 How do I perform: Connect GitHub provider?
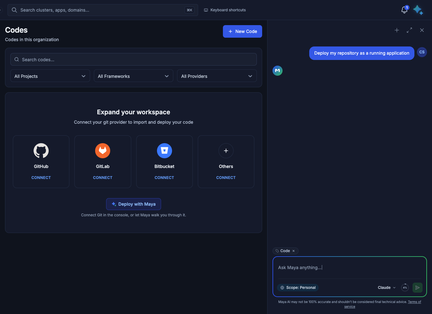(x=41, y=178)
